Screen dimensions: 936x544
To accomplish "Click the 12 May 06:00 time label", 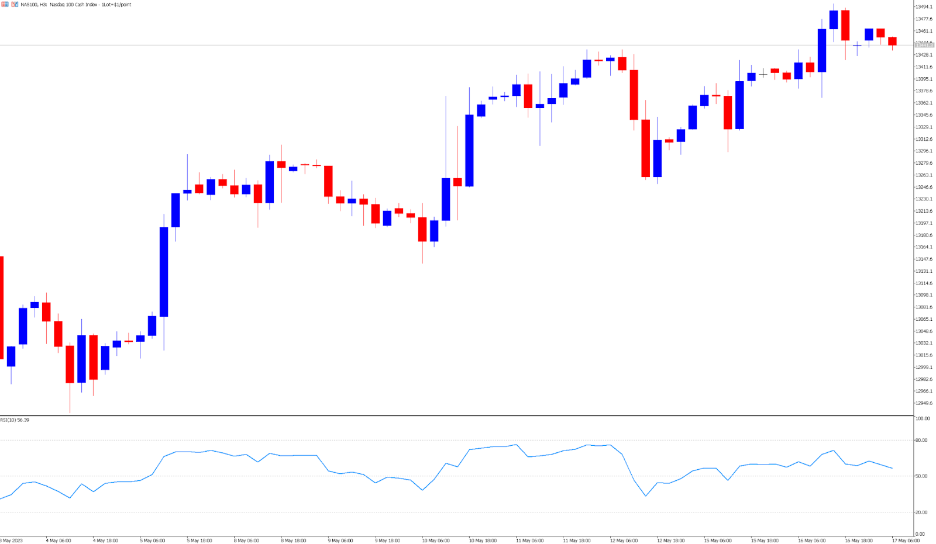I will pyautogui.click(x=624, y=540).
